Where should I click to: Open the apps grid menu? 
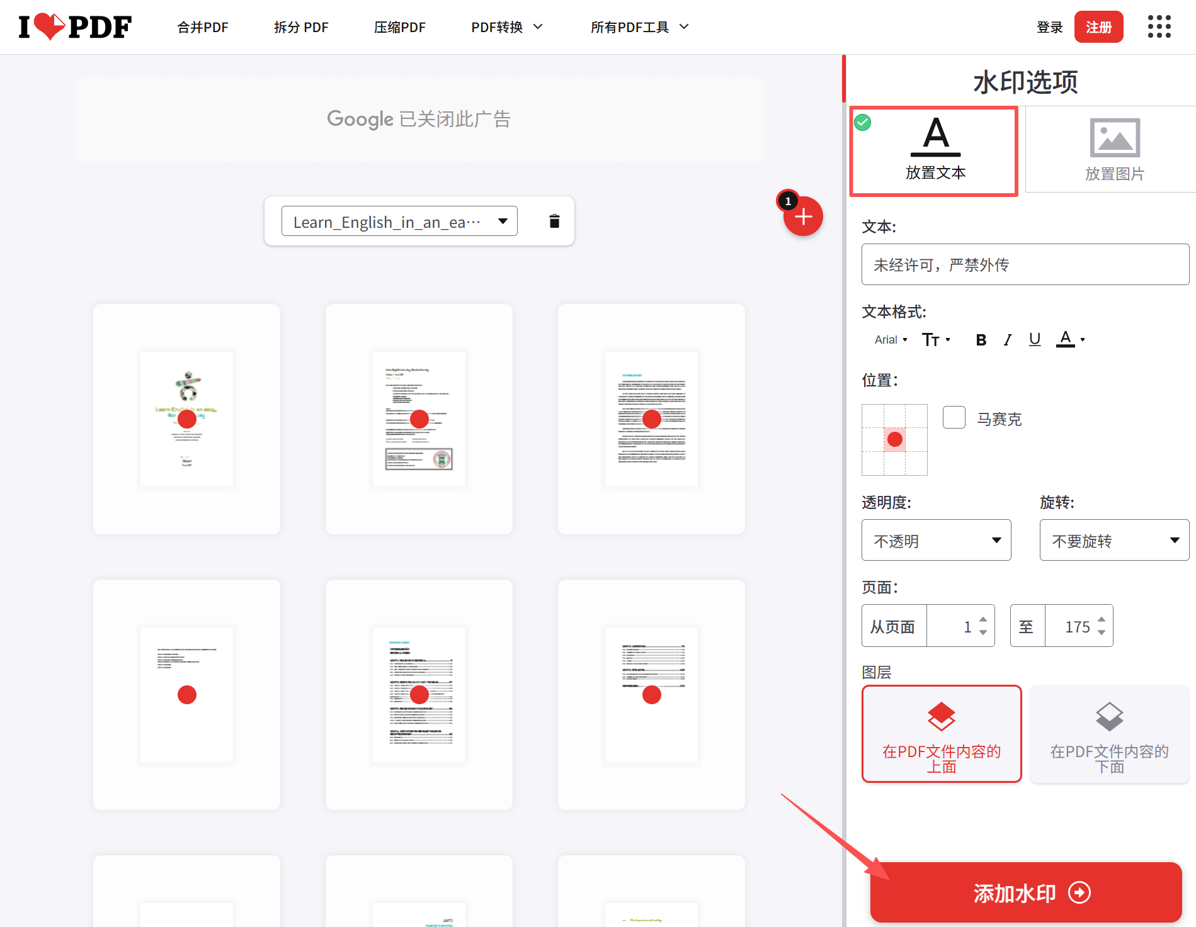click(1159, 26)
